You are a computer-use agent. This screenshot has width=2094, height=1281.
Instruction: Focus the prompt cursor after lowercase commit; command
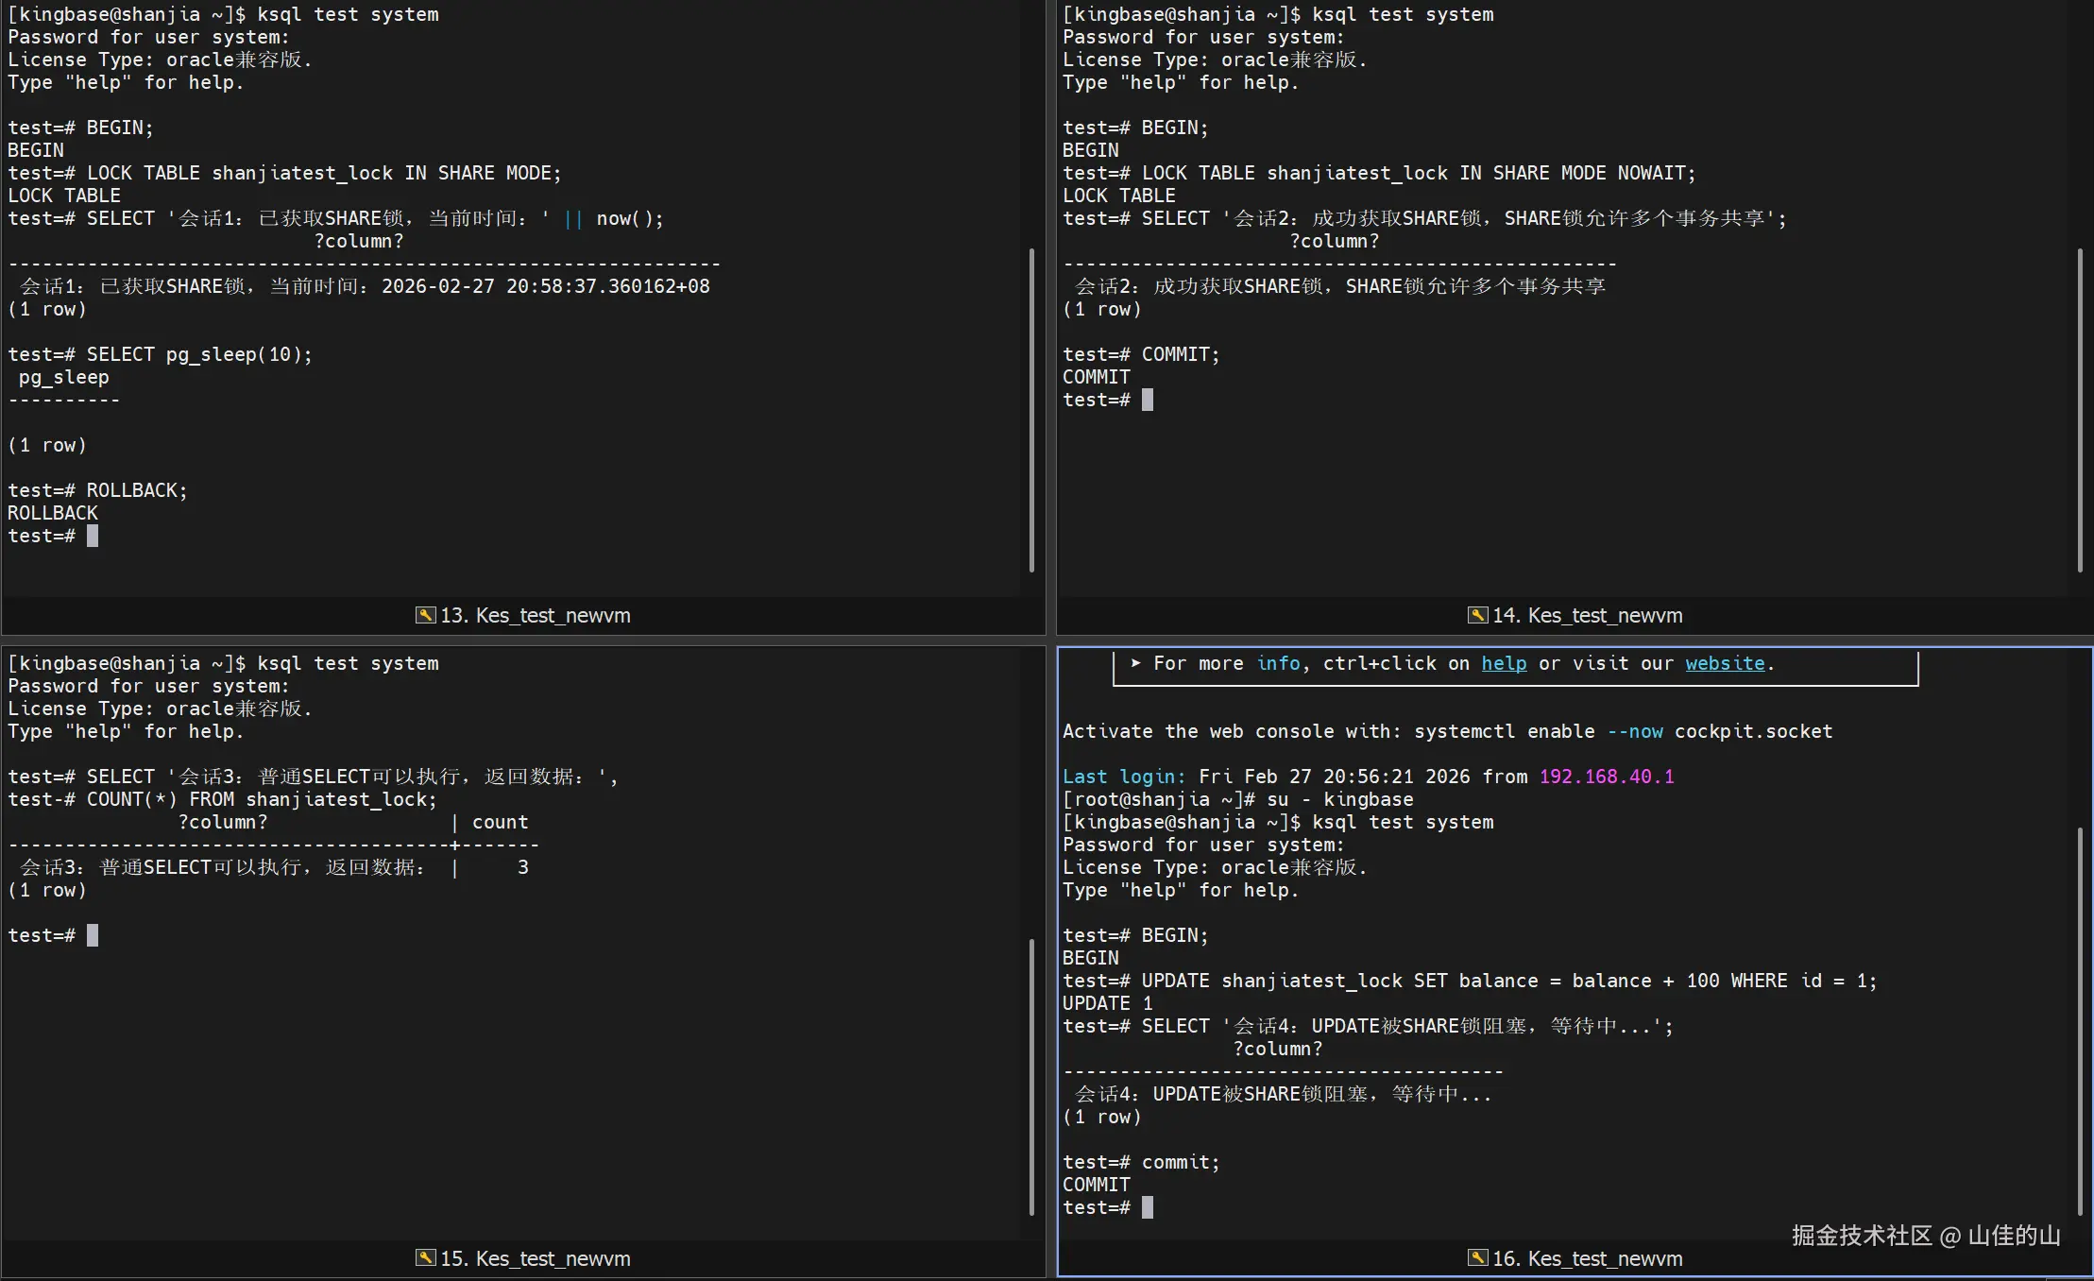[x=1148, y=1207]
